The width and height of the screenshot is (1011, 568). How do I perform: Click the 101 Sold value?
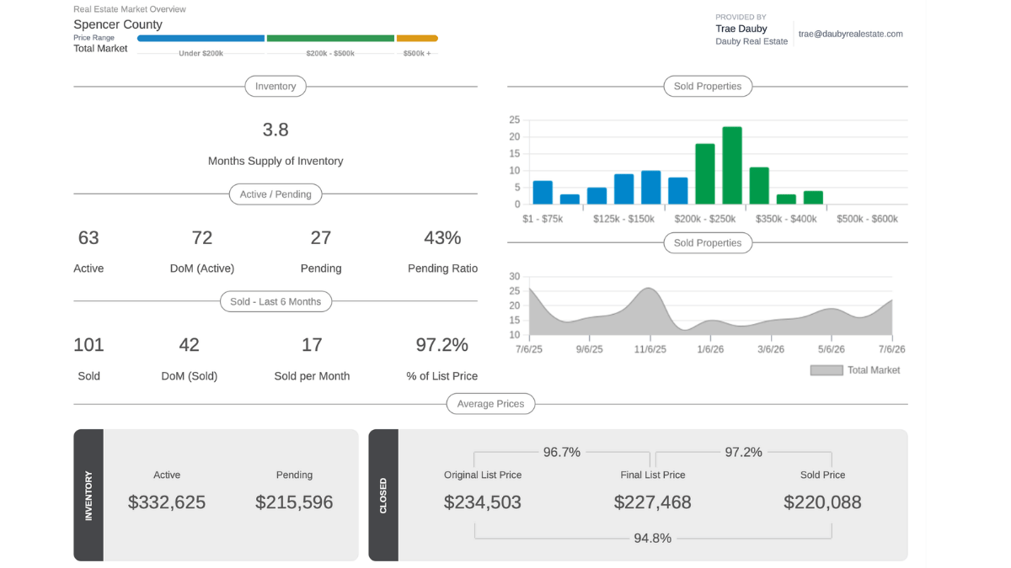click(x=88, y=345)
